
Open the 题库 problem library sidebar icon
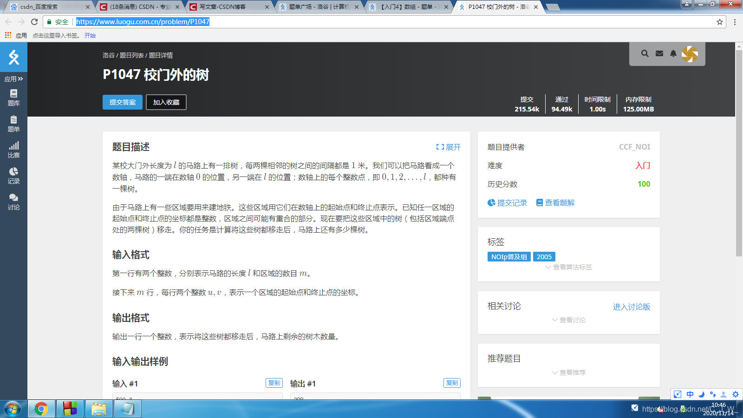13,98
